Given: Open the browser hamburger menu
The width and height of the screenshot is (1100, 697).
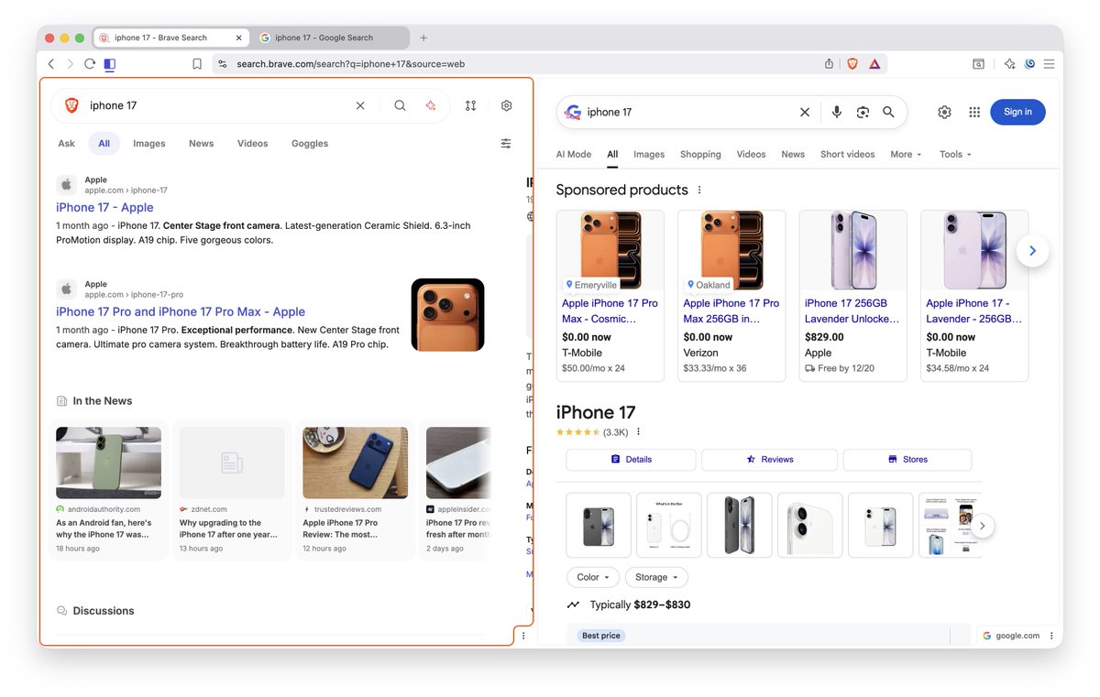Looking at the screenshot, I should (1049, 64).
